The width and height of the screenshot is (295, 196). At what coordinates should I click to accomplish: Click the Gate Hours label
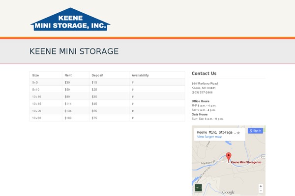(x=200, y=114)
